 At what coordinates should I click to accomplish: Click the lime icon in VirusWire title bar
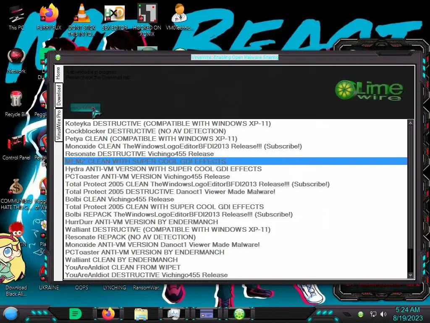point(58,57)
